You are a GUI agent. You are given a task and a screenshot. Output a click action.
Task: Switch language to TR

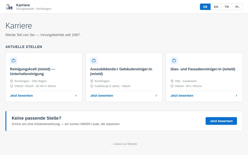click(227, 7)
